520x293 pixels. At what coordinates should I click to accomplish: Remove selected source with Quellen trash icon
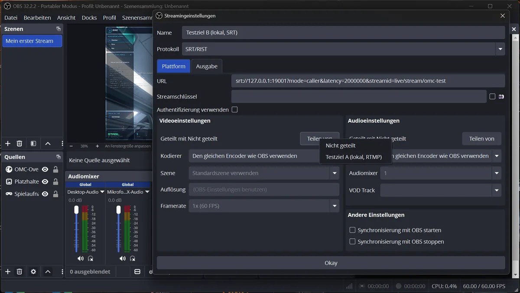click(x=19, y=271)
